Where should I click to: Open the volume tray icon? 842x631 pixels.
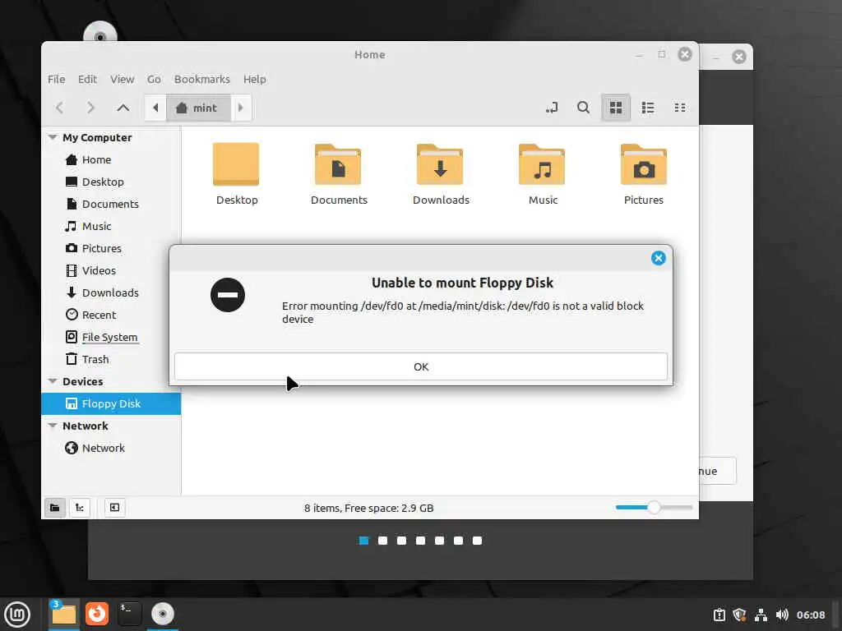pyautogui.click(x=782, y=615)
